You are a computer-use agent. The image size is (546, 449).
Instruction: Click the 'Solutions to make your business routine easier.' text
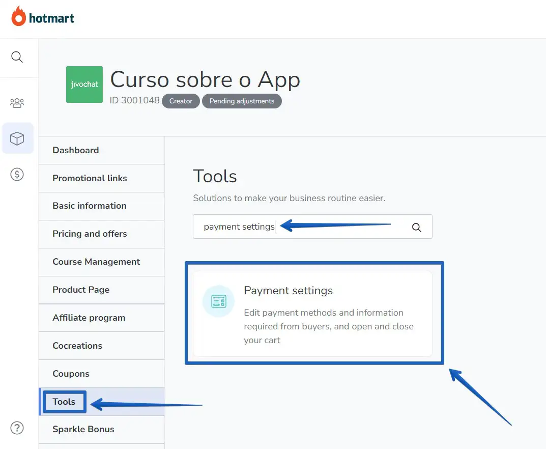(x=289, y=198)
